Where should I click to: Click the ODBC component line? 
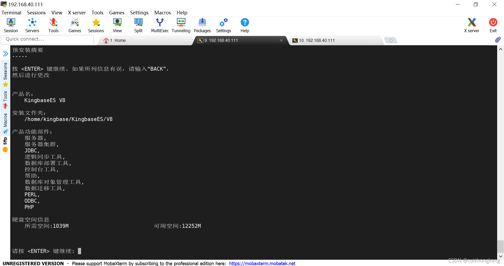click(x=32, y=201)
